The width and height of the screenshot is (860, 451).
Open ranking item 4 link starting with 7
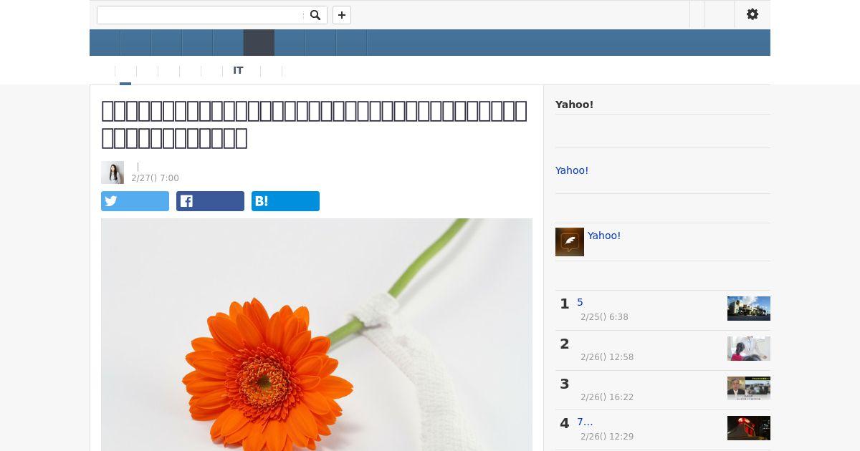pyautogui.click(x=585, y=422)
